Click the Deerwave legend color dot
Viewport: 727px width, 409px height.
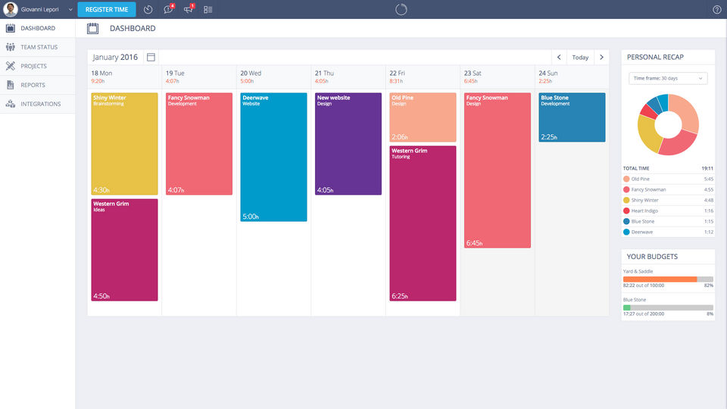tap(626, 232)
